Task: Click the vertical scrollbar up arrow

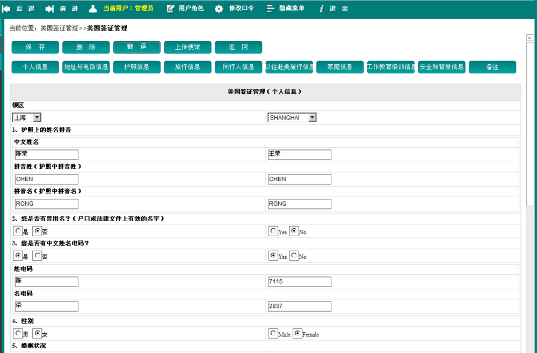Action: tap(529, 37)
